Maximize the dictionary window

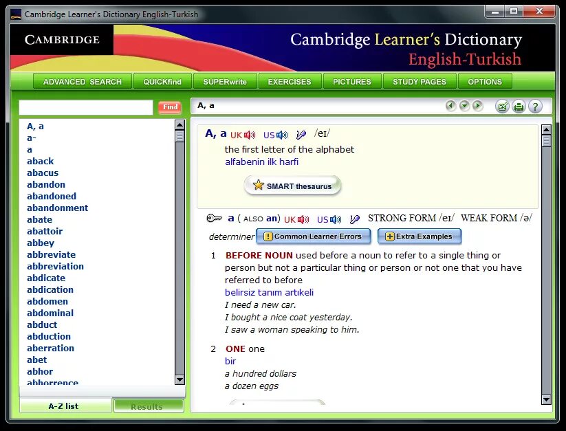coord(513,12)
